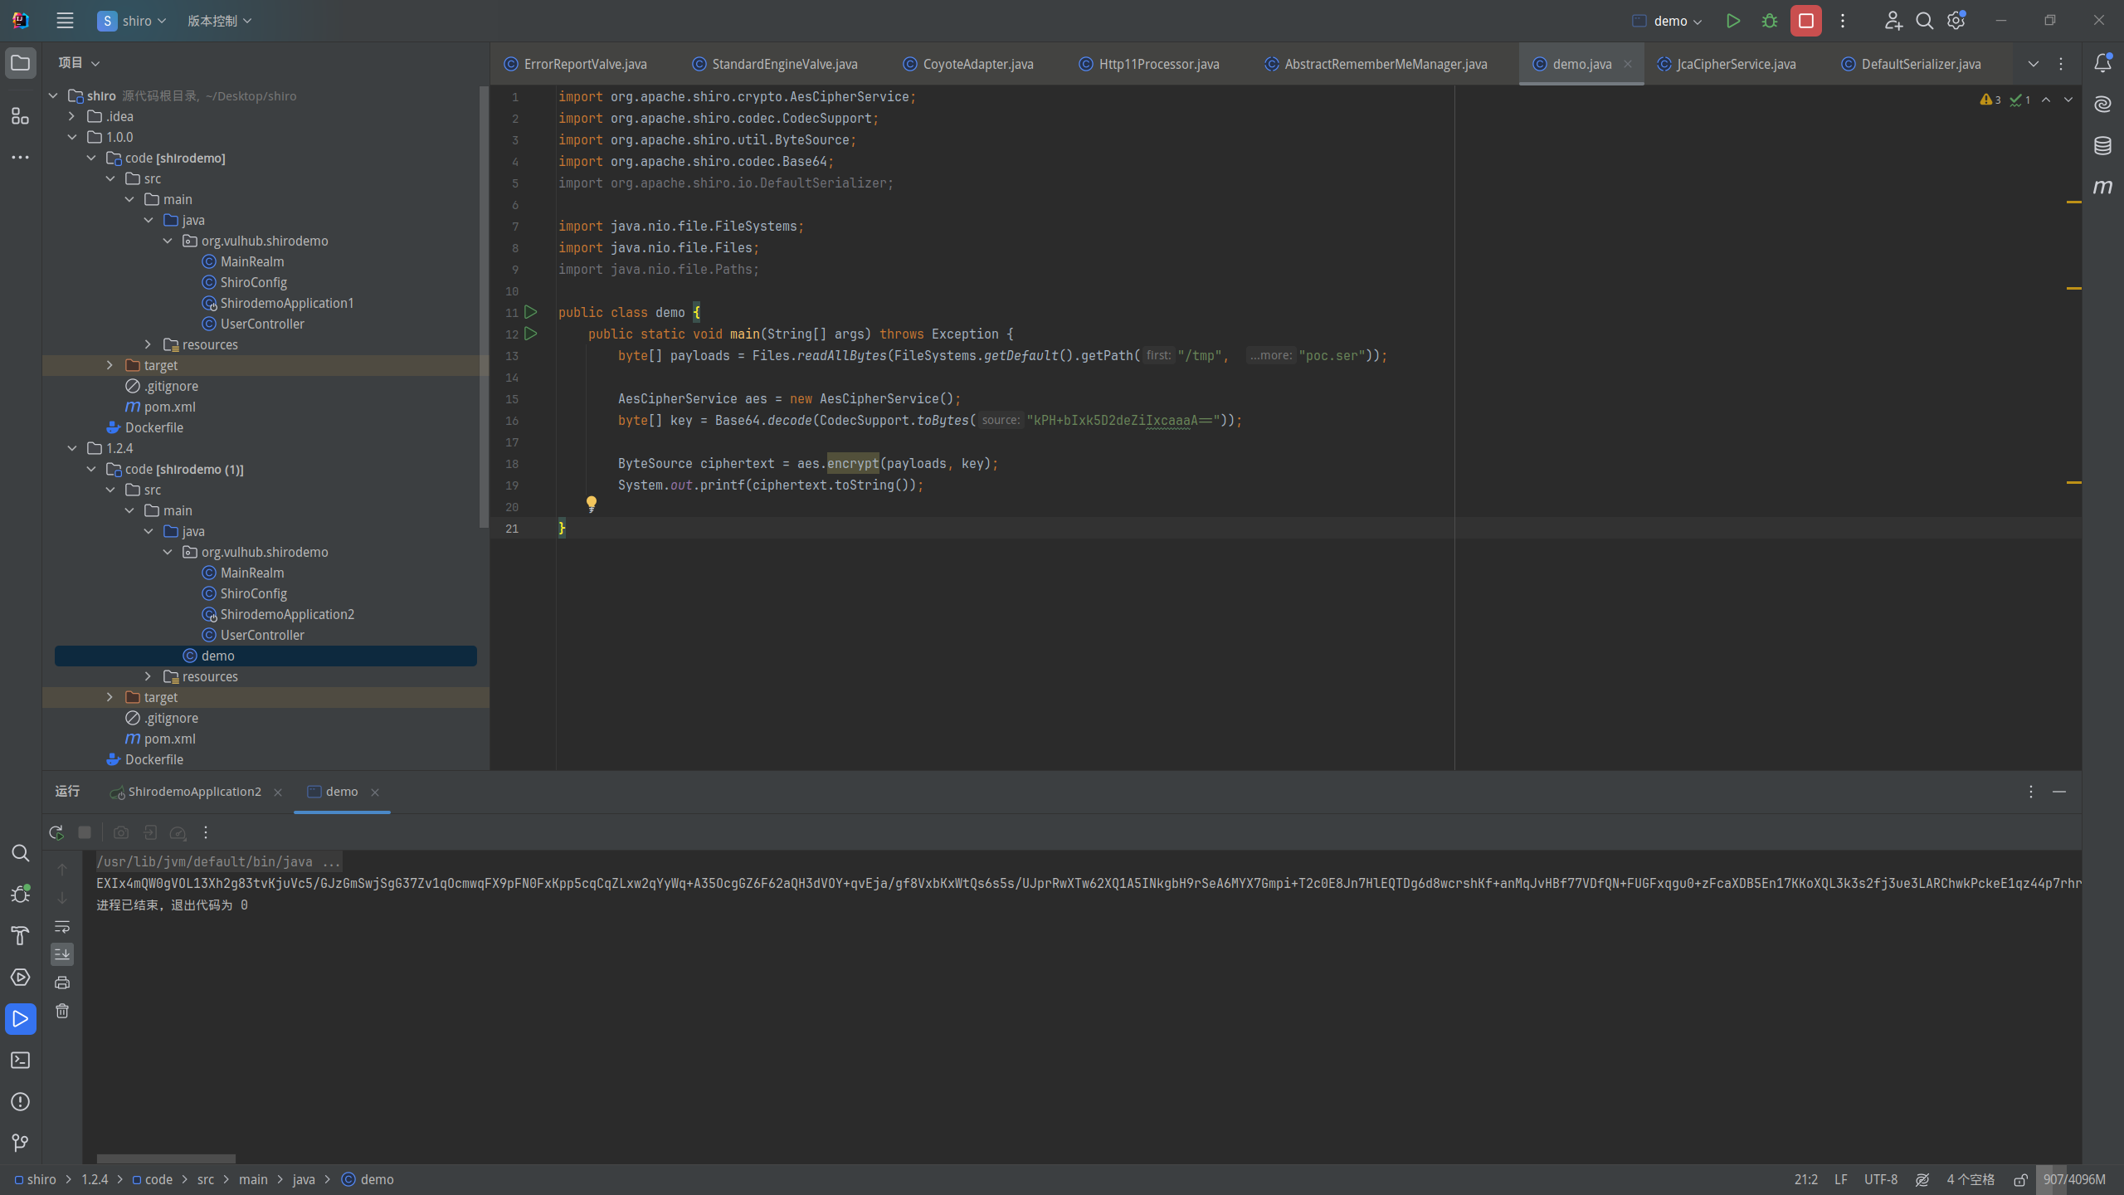Run the demo configuration
The image size is (2124, 1195).
coord(1733,21)
